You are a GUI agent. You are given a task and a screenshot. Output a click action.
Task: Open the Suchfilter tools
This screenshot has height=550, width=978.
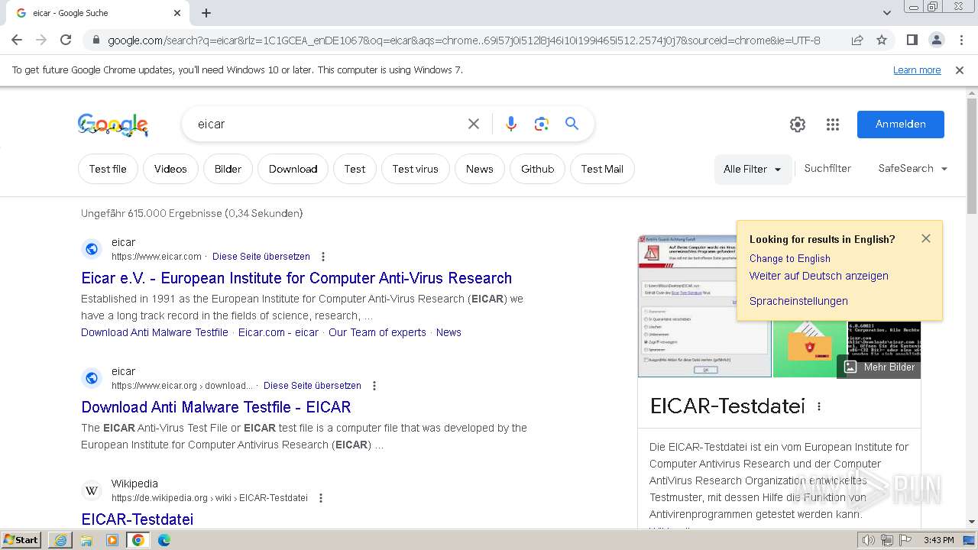pyautogui.click(x=827, y=168)
